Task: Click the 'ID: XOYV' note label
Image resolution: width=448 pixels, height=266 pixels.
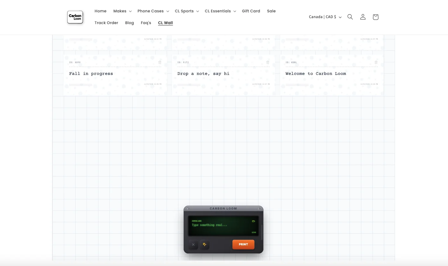Action: 75,63
